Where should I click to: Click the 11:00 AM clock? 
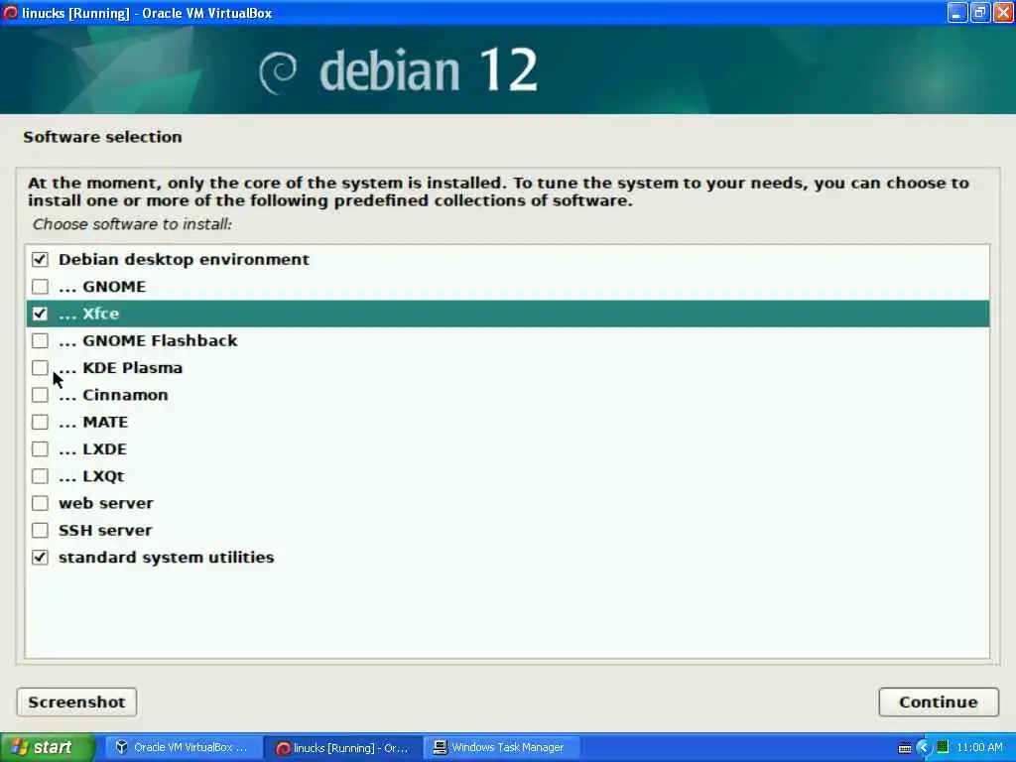(979, 748)
